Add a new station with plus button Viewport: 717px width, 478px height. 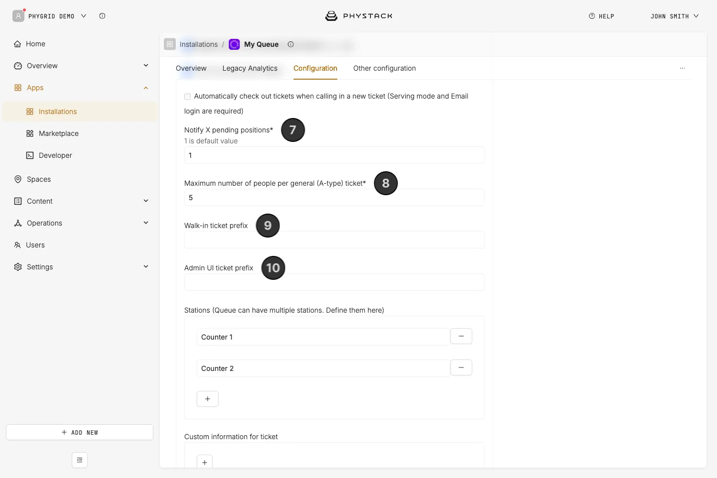coord(208,399)
